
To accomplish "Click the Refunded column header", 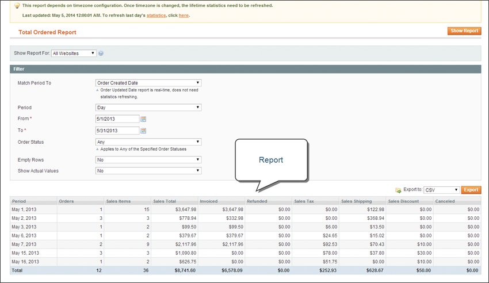I will pos(269,201).
